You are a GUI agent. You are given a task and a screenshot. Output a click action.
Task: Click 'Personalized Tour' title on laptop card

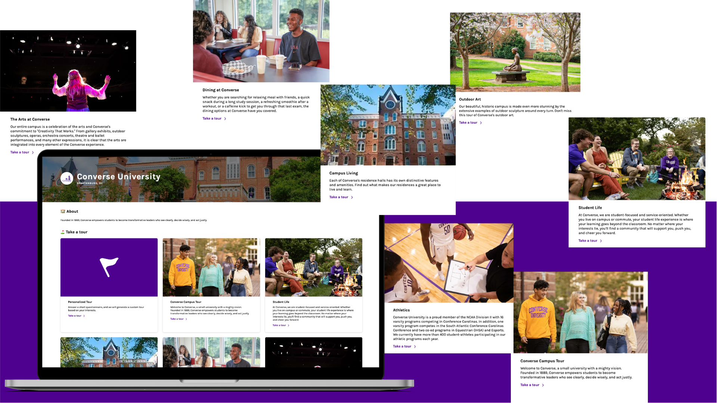[80, 302]
